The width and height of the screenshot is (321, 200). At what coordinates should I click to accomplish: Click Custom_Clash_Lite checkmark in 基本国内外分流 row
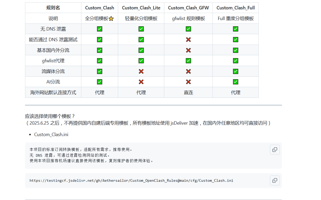click(141, 50)
